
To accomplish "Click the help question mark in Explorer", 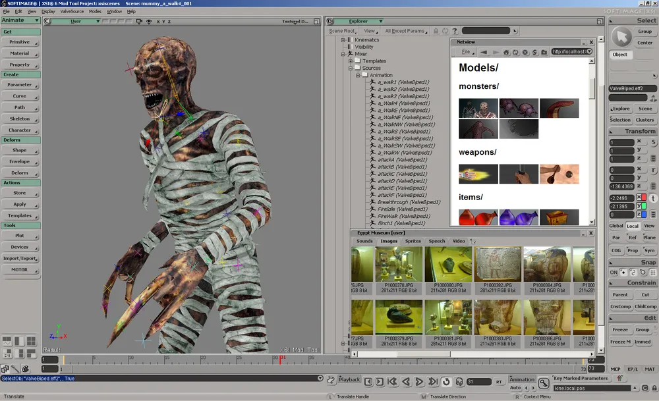I will click(x=455, y=31).
